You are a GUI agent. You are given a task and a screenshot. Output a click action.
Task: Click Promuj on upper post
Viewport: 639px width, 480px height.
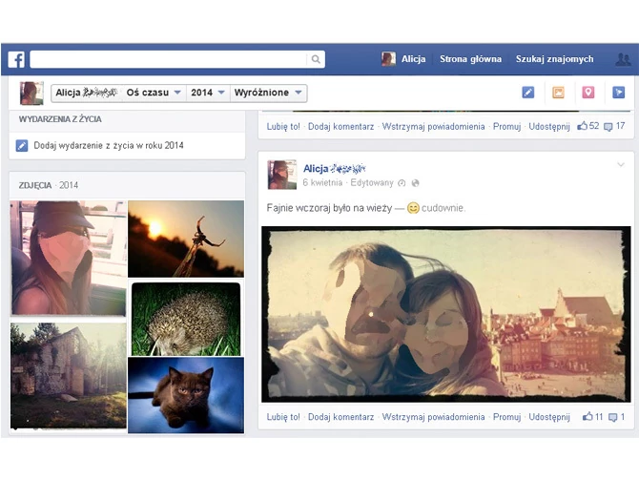point(506,126)
